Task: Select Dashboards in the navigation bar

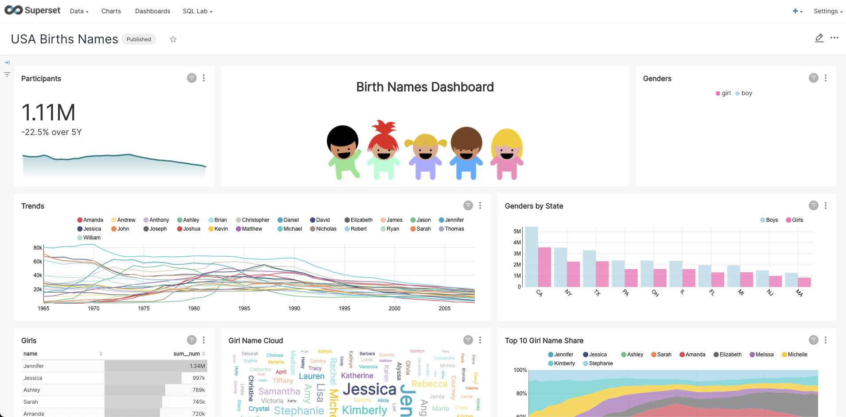Action: pos(152,11)
